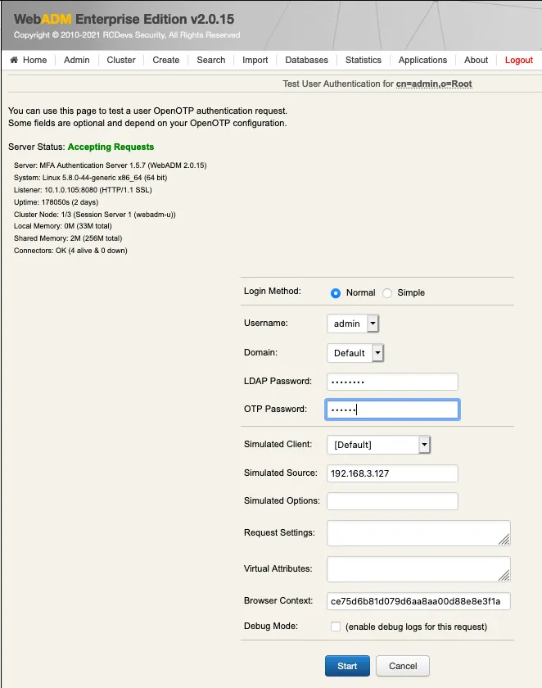Viewport: 542px width, 688px height.
Task: Click the 'Listener: 10.1.0.105:8080' line
Action: [83, 190]
